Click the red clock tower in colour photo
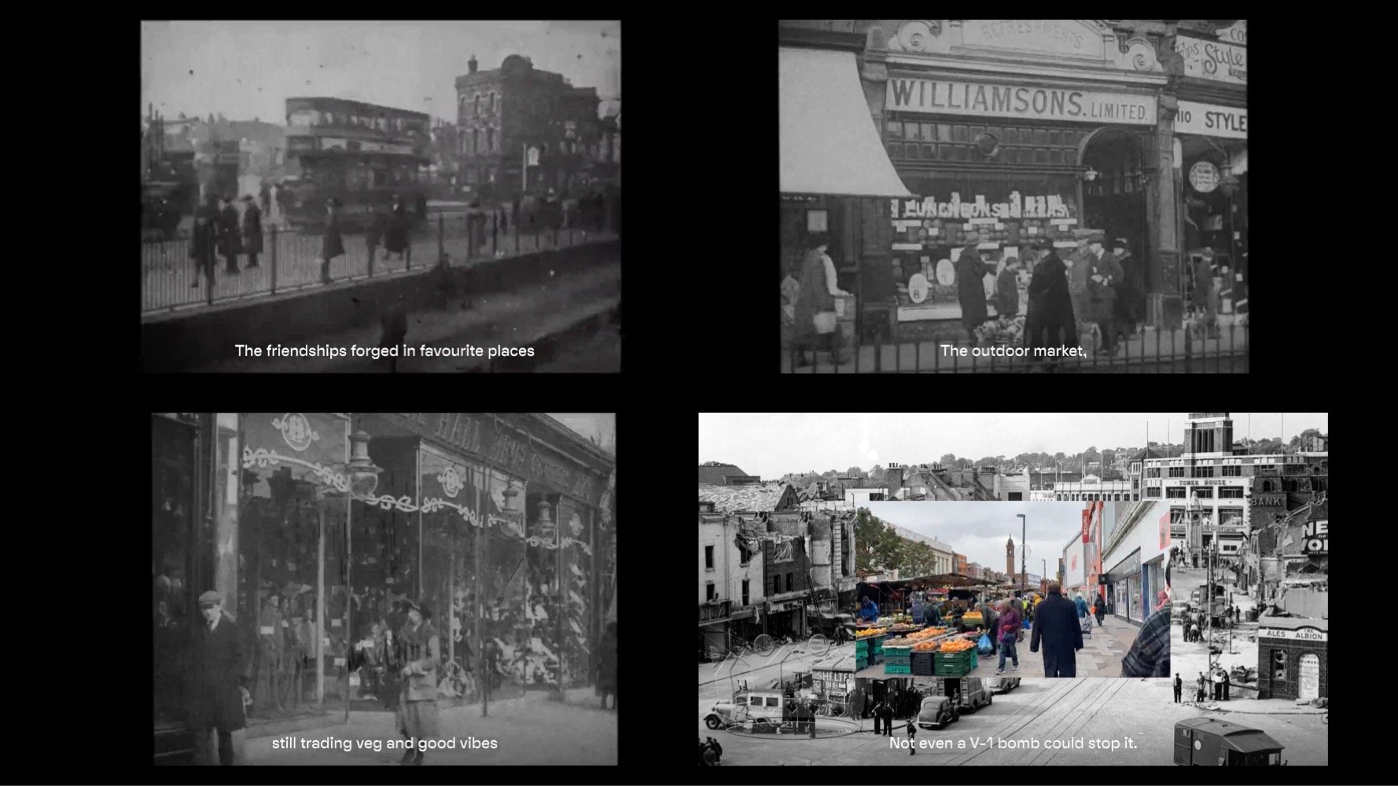The image size is (1398, 786). (1010, 555)
